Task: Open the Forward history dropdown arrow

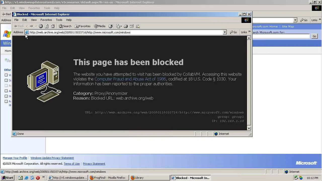Action: [x=36, y=26]
